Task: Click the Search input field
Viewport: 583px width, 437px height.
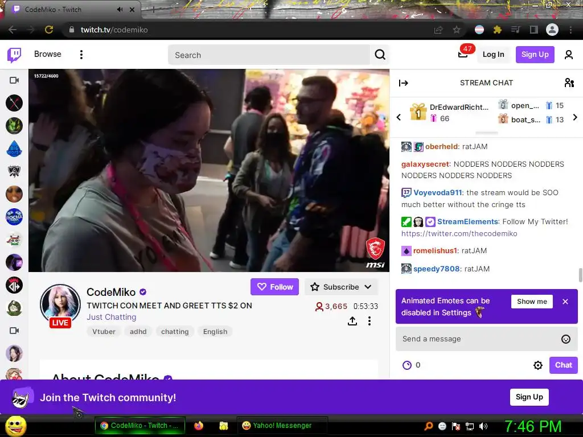Action: (x=269, y=55)
